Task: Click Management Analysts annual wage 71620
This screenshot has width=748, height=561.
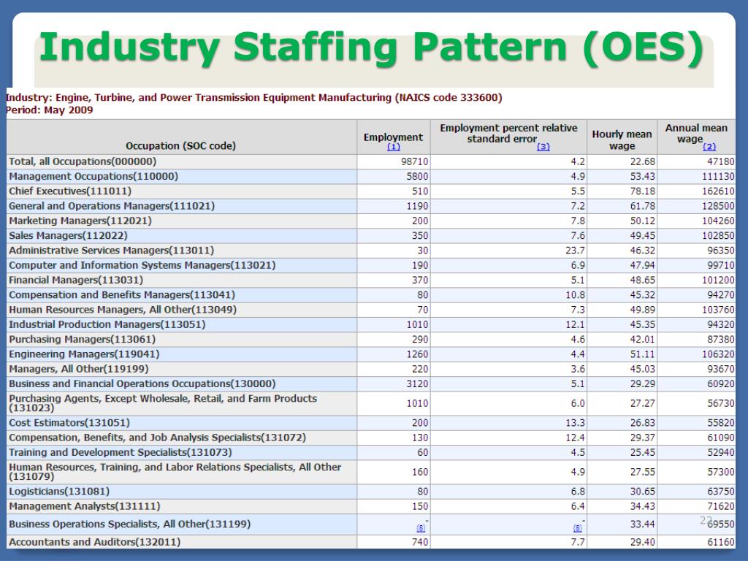Action: (x=721, y=506)
